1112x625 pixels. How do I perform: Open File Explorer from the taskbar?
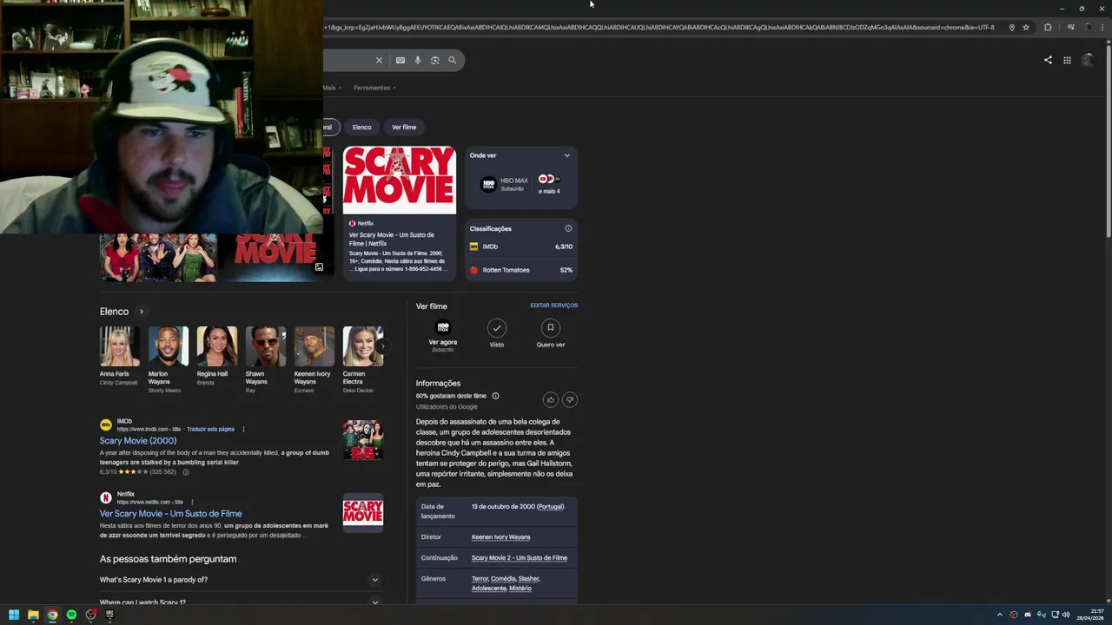point(33,615)
